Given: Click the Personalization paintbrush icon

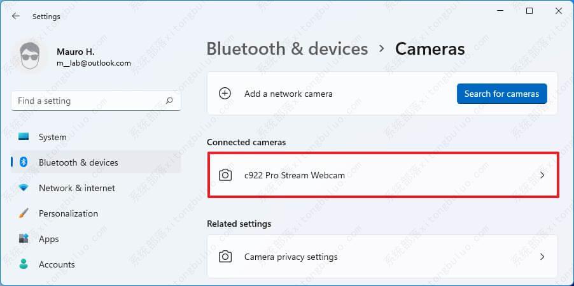Looking at the screenshot, I should (x=24, y=213).
